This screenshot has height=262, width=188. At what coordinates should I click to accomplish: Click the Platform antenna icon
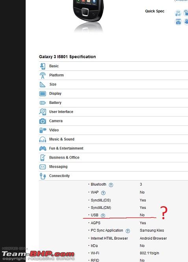42,76
